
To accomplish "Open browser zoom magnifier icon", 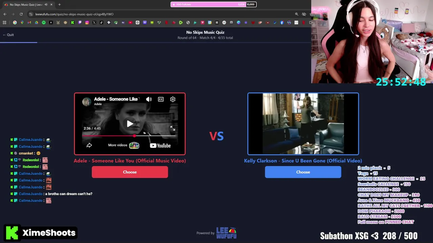I will [x=297, y=14].
